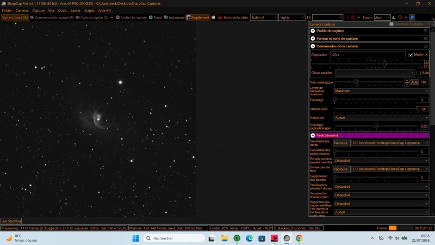This screenshot has height=245, width=435.
Task: Uncheck the Mode LX checkbox
Action: point(411,55)
